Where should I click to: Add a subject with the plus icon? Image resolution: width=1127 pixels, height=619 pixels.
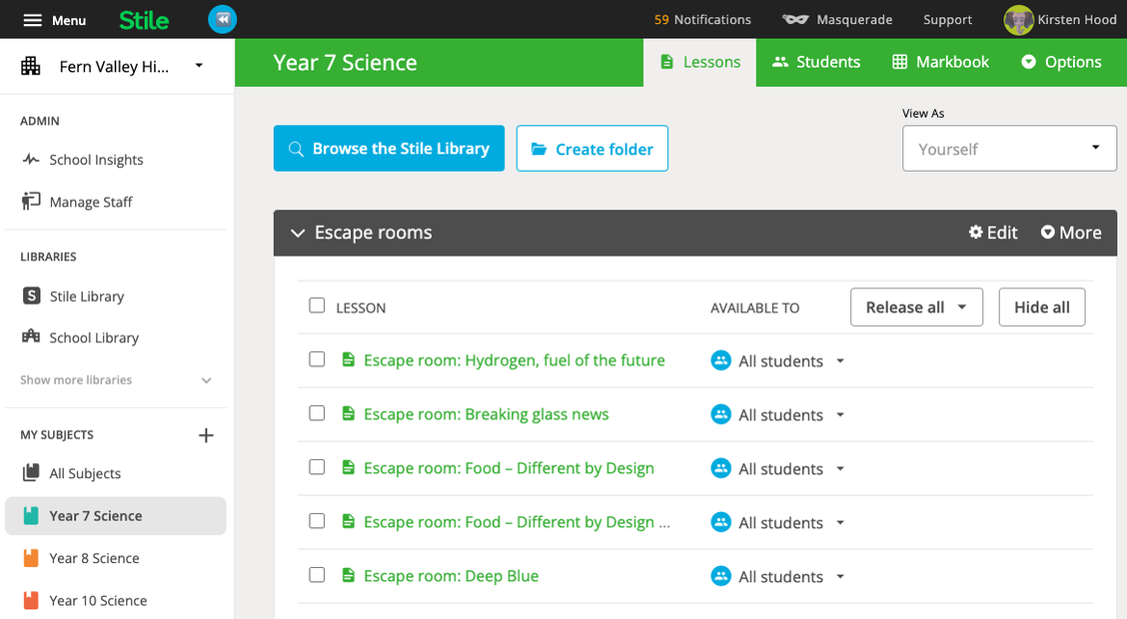(x=206, y=435)
